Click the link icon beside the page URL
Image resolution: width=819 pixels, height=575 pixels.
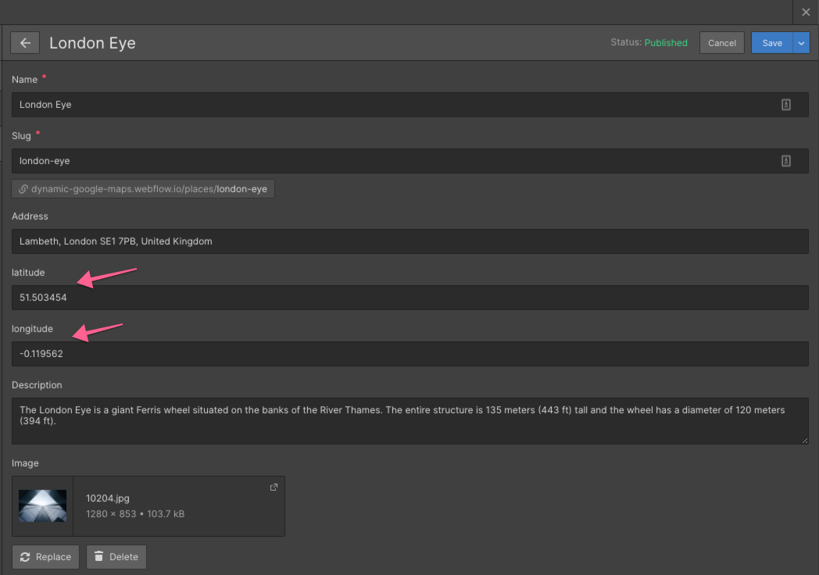(23, 189)
